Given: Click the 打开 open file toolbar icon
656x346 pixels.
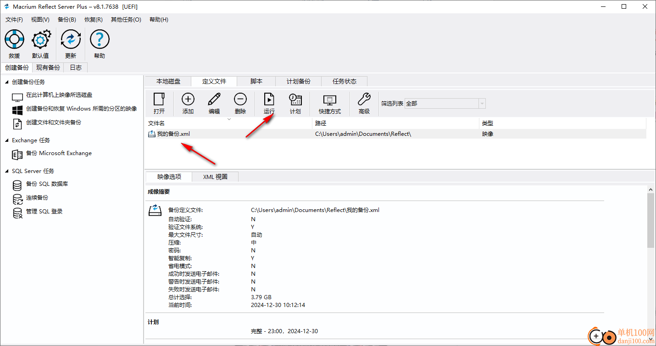Looking at the screenshot, I should [159, 99].
